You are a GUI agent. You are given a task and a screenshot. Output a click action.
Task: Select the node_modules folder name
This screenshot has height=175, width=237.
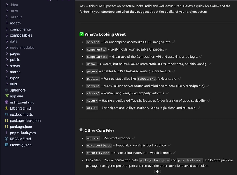coord(22,48)
